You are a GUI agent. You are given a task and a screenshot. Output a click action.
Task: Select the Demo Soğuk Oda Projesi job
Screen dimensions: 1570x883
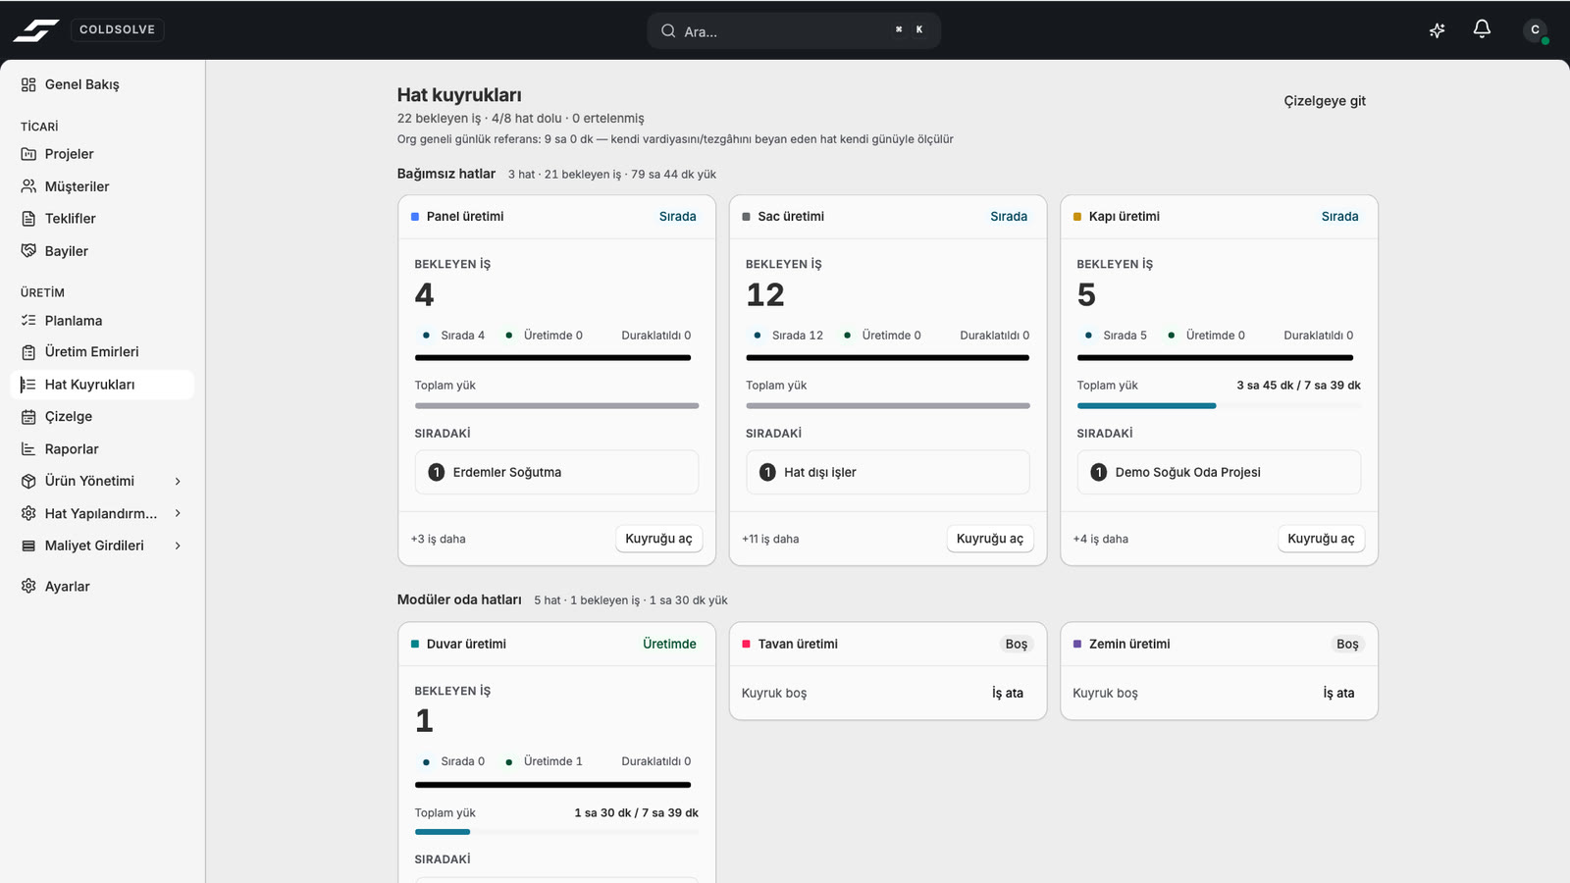(1219, 472)
